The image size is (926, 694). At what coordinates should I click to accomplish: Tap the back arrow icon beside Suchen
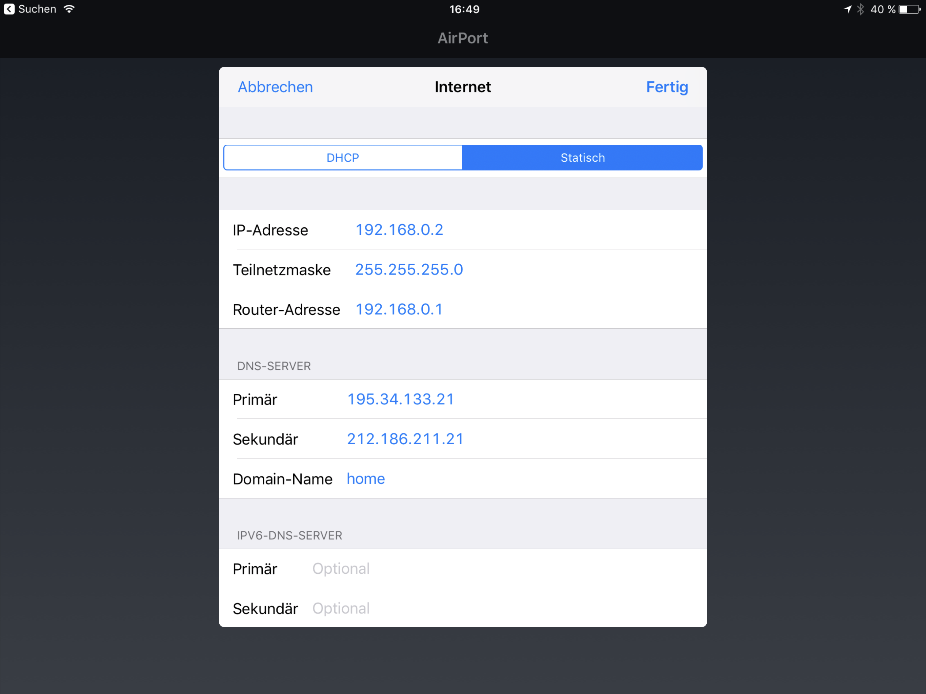click(x=9, y=9)
